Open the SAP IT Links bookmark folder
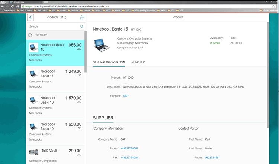Viewport: 279px width, 164px height. click(24, 10)
